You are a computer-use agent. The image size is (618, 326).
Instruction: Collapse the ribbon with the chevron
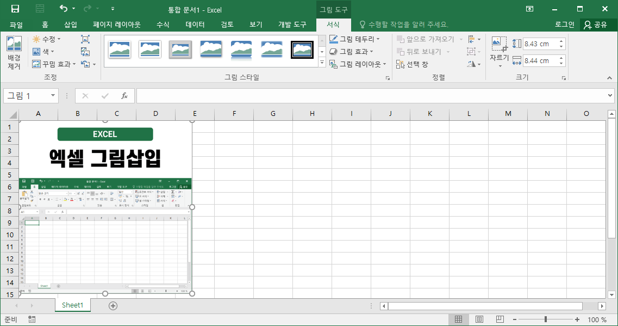point(609,78)
